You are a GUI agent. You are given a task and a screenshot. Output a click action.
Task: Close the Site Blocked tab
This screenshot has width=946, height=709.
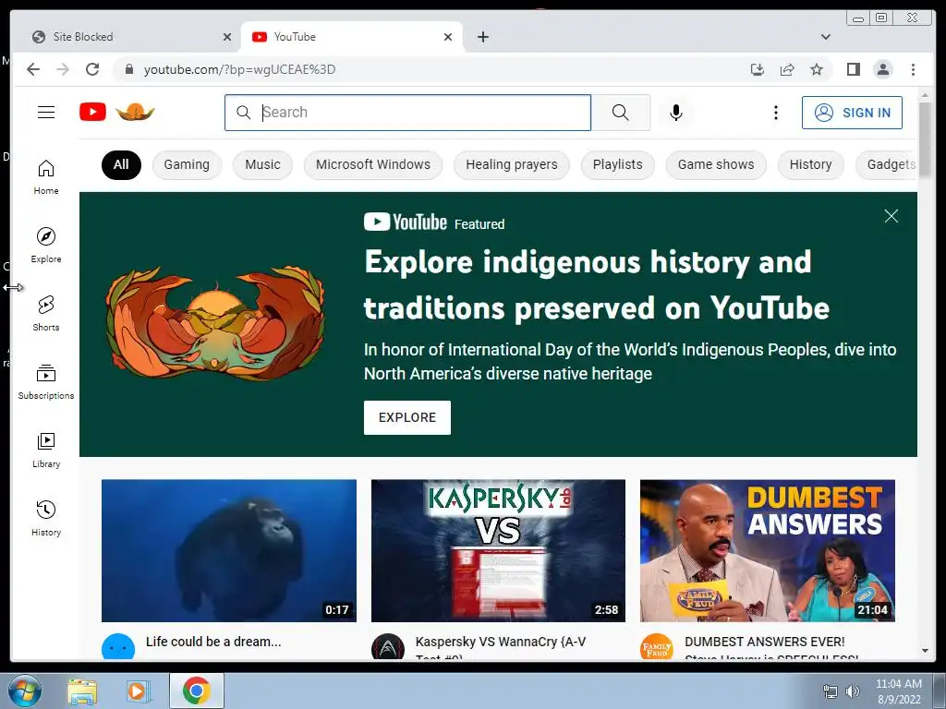tap(227, 37)
